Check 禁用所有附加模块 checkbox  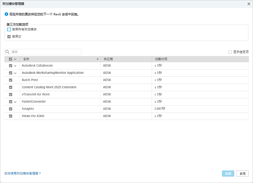[9, 29]
